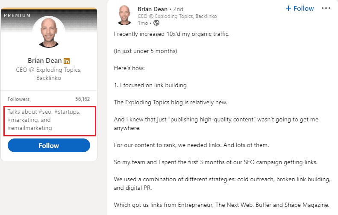
Task: Click the plus Follow link on post
Action: (300, 9)
